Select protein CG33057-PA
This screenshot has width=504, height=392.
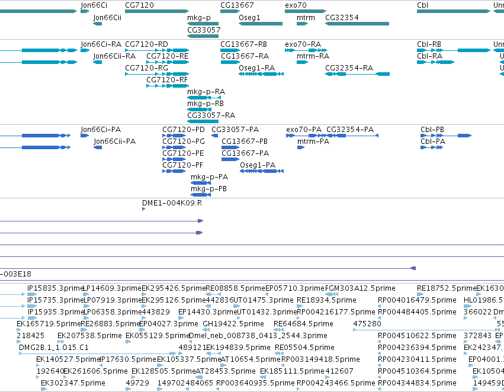tap(235, 130)
